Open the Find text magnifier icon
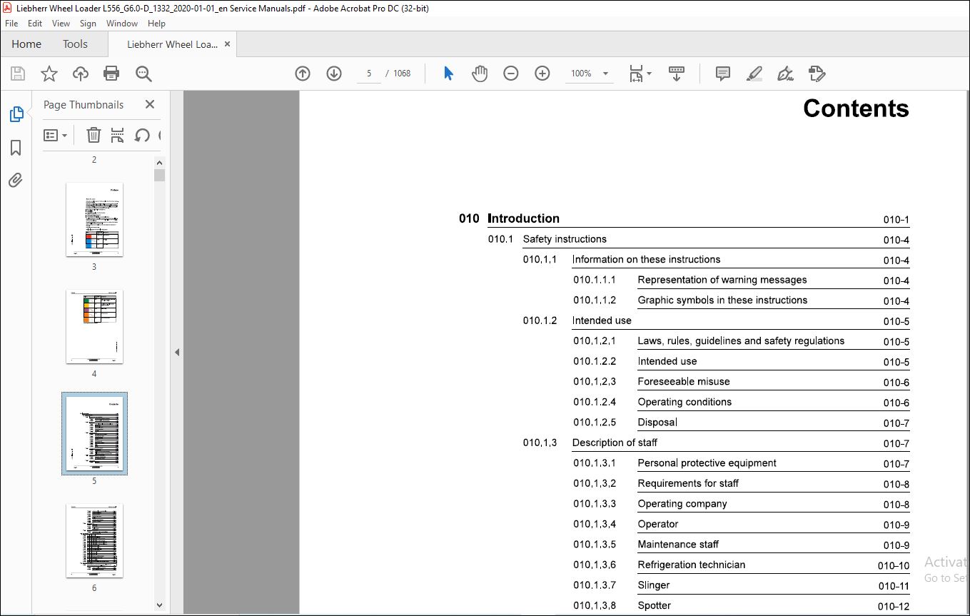This screenshot has width=970, height=616. [x=143, y=74]
